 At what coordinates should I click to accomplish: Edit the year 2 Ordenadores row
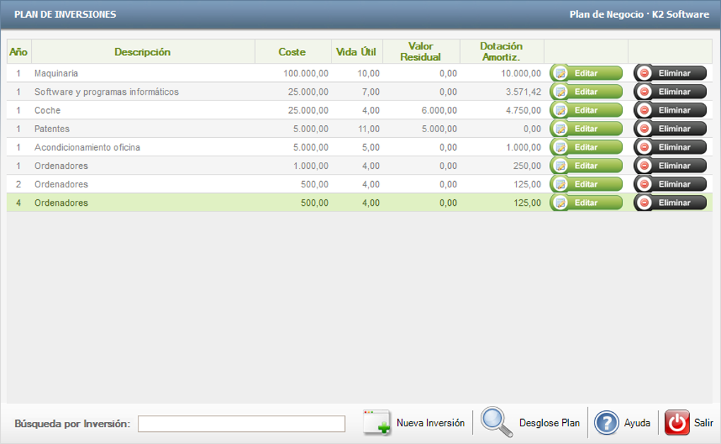[x=586, y=184]
